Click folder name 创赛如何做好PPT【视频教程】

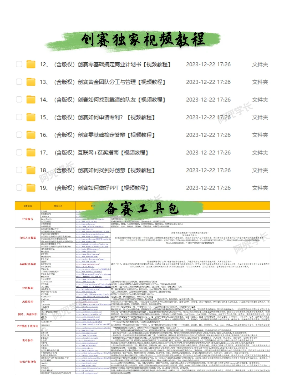coord(113,188)
